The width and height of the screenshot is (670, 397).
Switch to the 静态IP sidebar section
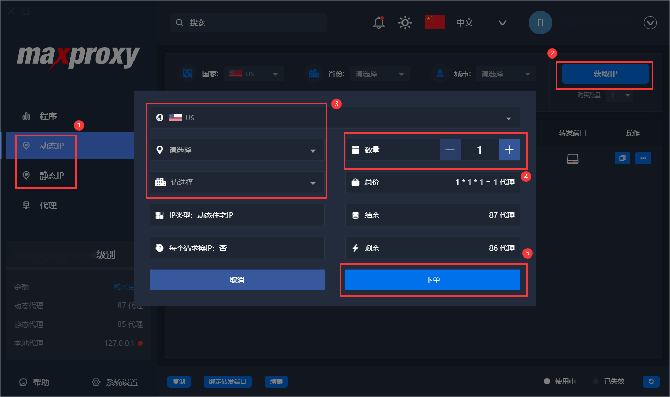point(47,176)
